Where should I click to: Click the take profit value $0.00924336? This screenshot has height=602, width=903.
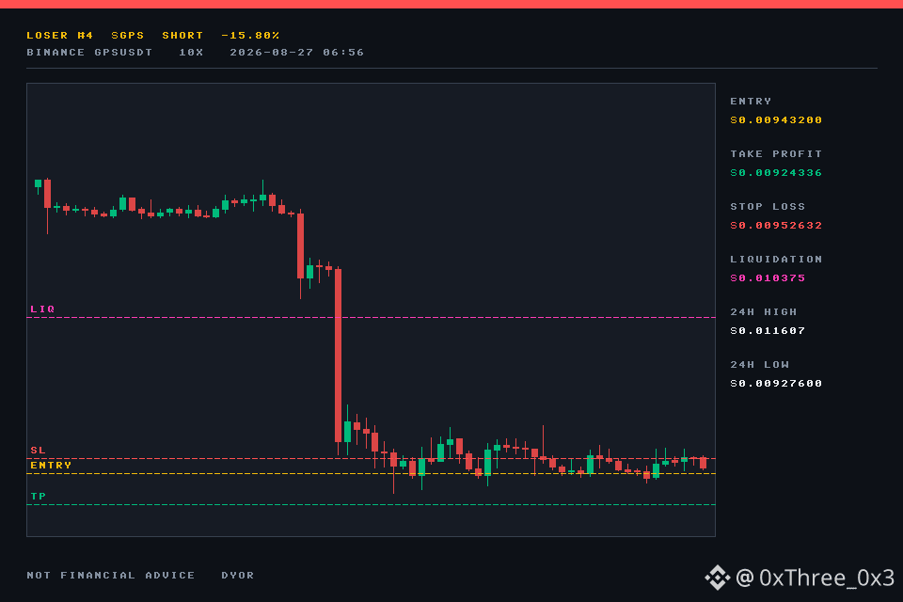pos(776,173)
